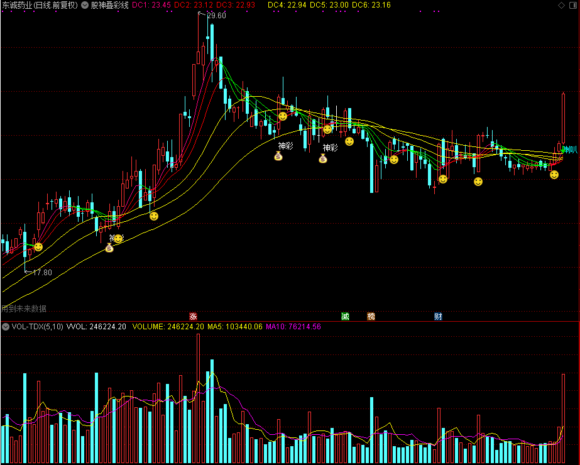Click the red 涨 event marker
The height and width of the screenshot is (465, 580).
(193, 316)
